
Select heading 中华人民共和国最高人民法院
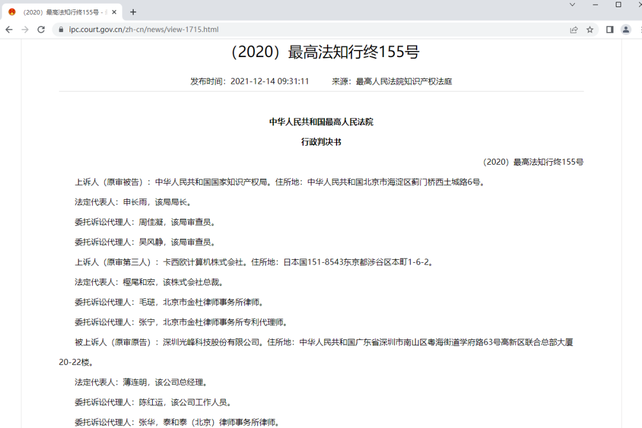[321, 122]
